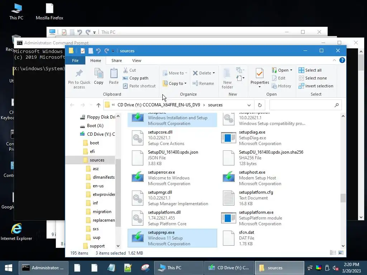Select the setupmgr.dll file
The height and width of the screenshot is (275, 367).
click(x=172, y=198)
